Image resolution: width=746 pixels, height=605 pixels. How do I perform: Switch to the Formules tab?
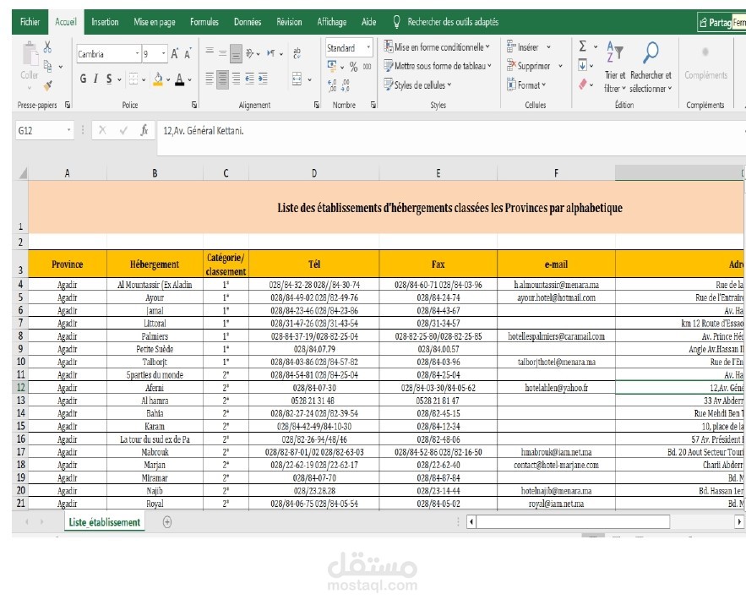pyautogui.click(x=204, y=22)
